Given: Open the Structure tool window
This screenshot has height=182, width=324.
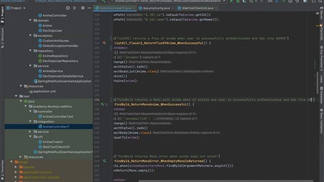Looking at the screenshot, I should [2, 38].
